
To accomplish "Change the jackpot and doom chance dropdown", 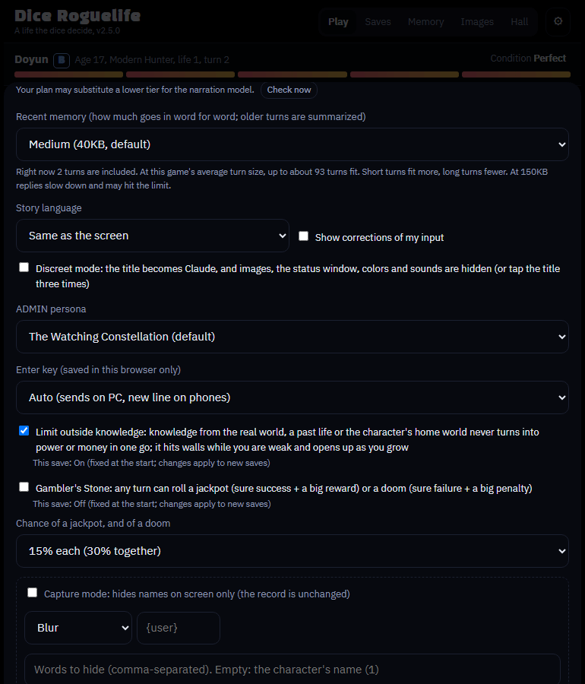I will tap(292, 551).
